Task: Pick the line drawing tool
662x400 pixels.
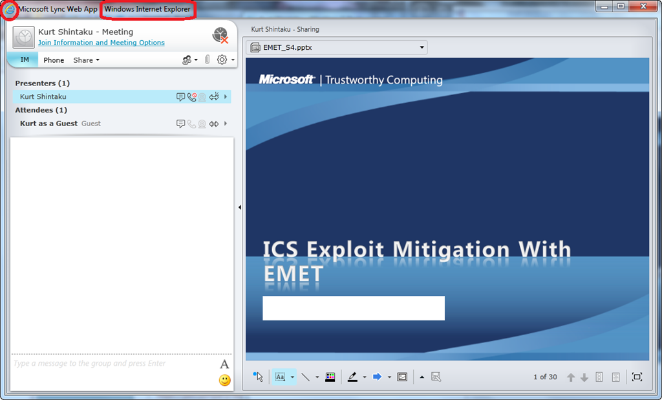Action: (x=306, y=377)
